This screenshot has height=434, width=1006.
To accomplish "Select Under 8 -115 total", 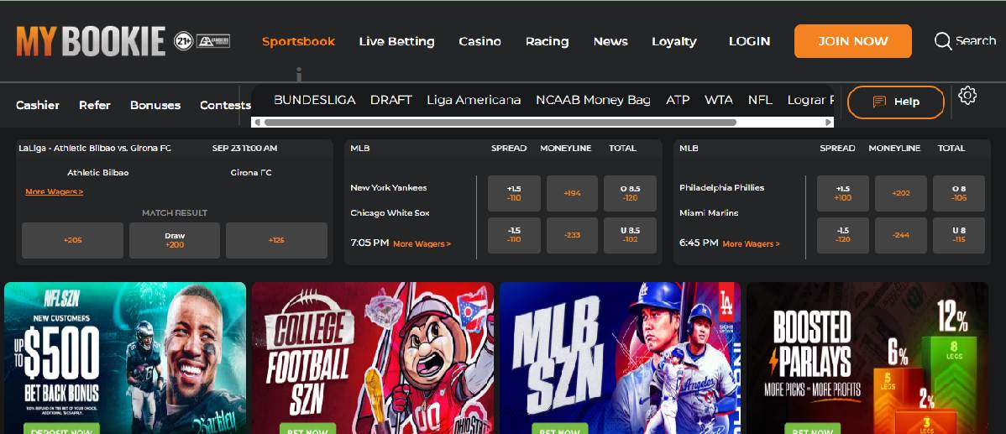I will pyautogui.click(x=959, y=235).
